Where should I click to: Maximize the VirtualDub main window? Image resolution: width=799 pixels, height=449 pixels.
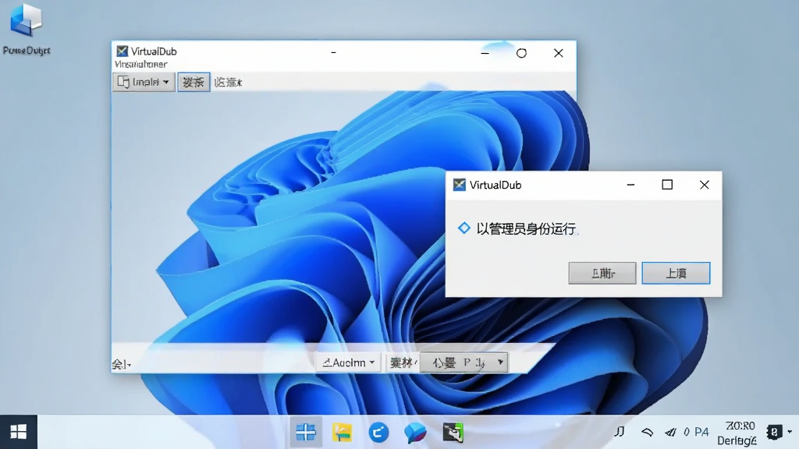521,53
